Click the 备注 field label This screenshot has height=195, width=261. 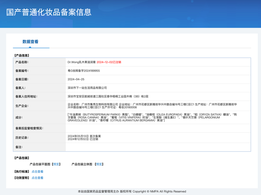[19, 147]
